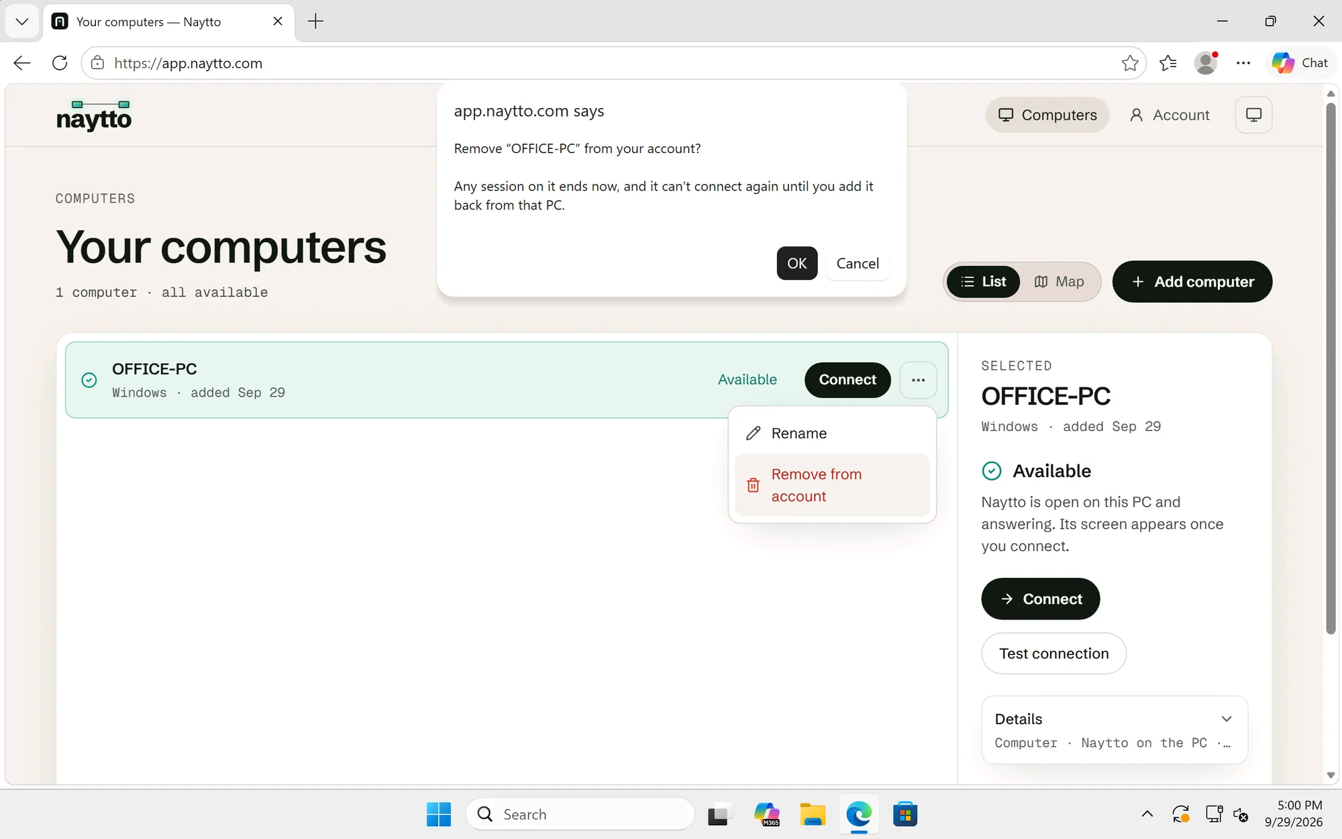The height and width of the screenshot is (839, 1342).
Task: Click the muted volume tray icon
Action: coord(1241,814)
